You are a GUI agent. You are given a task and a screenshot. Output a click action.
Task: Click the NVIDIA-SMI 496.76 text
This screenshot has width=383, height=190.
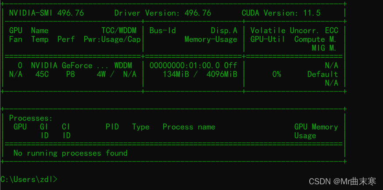[x=47, y=13]
